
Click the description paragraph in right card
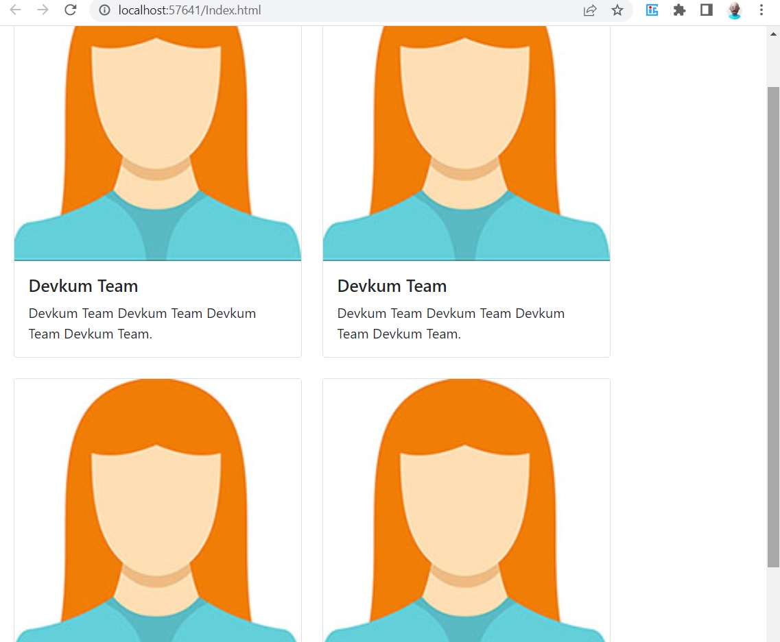tap(451, 323)
